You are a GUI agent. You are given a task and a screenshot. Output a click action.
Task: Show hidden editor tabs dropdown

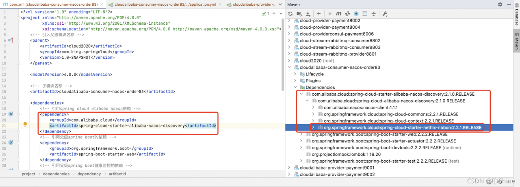click(x=280, y=4)
